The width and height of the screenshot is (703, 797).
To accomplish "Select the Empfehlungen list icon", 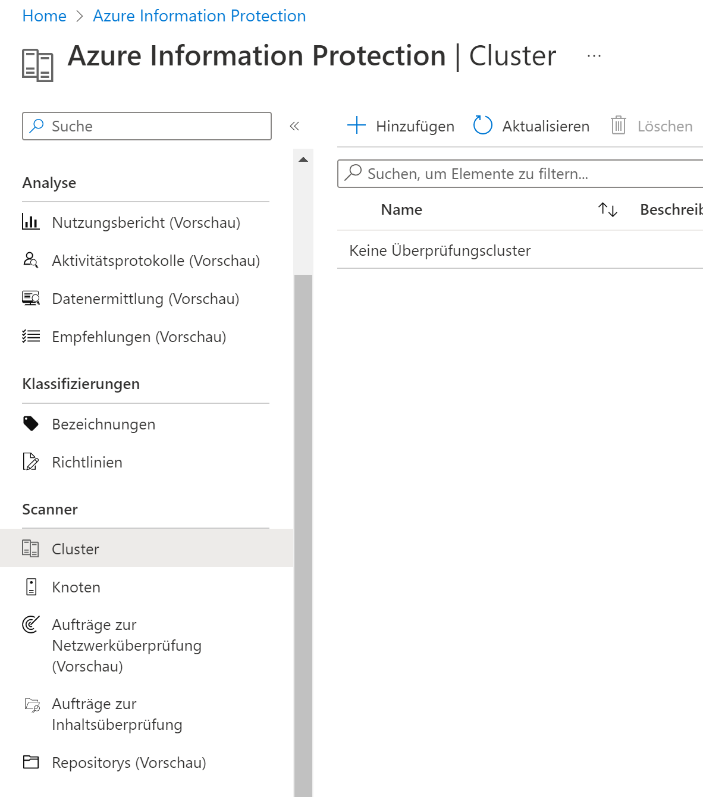I will [x=30, y=336].
